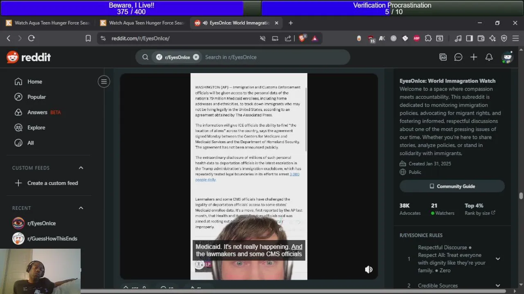Viewport: 524px width, 294px height.
Task: Open the Rank by size link
Action: click(x=480, y=213)
